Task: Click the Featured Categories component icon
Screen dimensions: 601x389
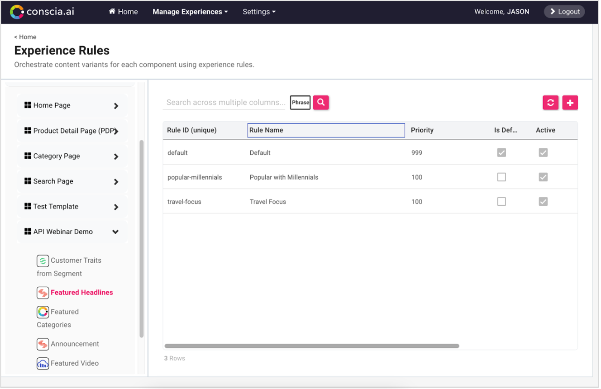Action: point(42,312)
